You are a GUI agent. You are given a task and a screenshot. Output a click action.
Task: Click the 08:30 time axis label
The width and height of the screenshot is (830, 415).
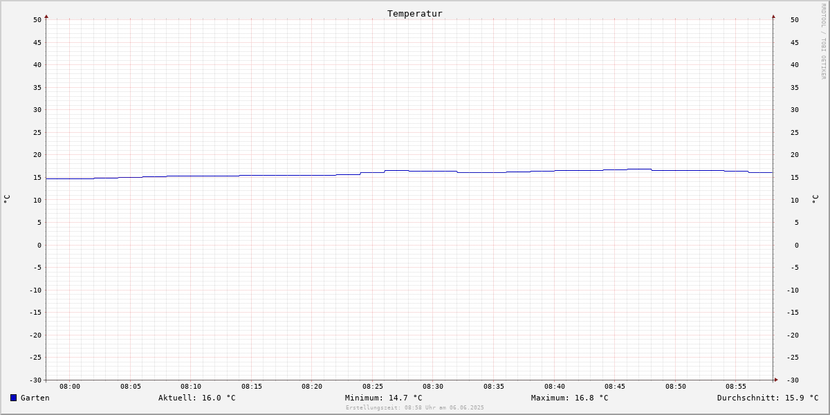[433, 387]
